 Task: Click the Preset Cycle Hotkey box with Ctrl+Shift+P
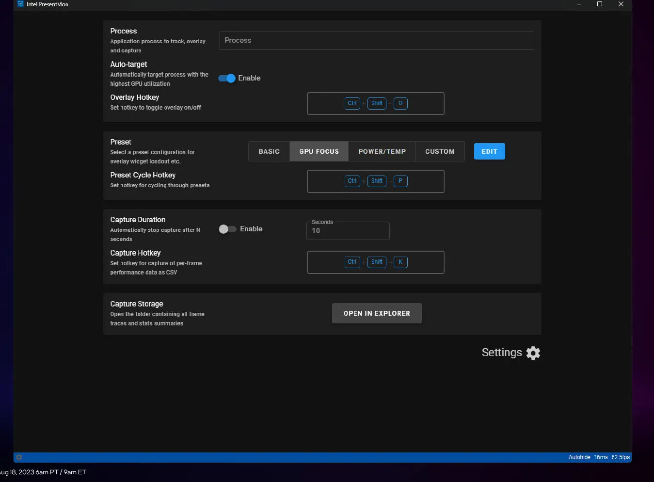tap(375, 181)
